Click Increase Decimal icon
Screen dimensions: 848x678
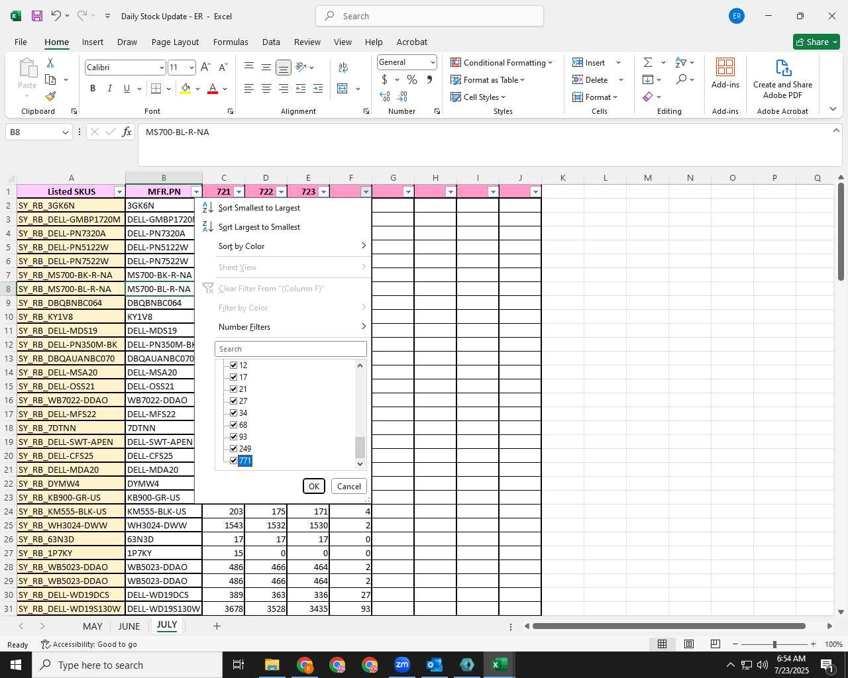click(385, 97)
